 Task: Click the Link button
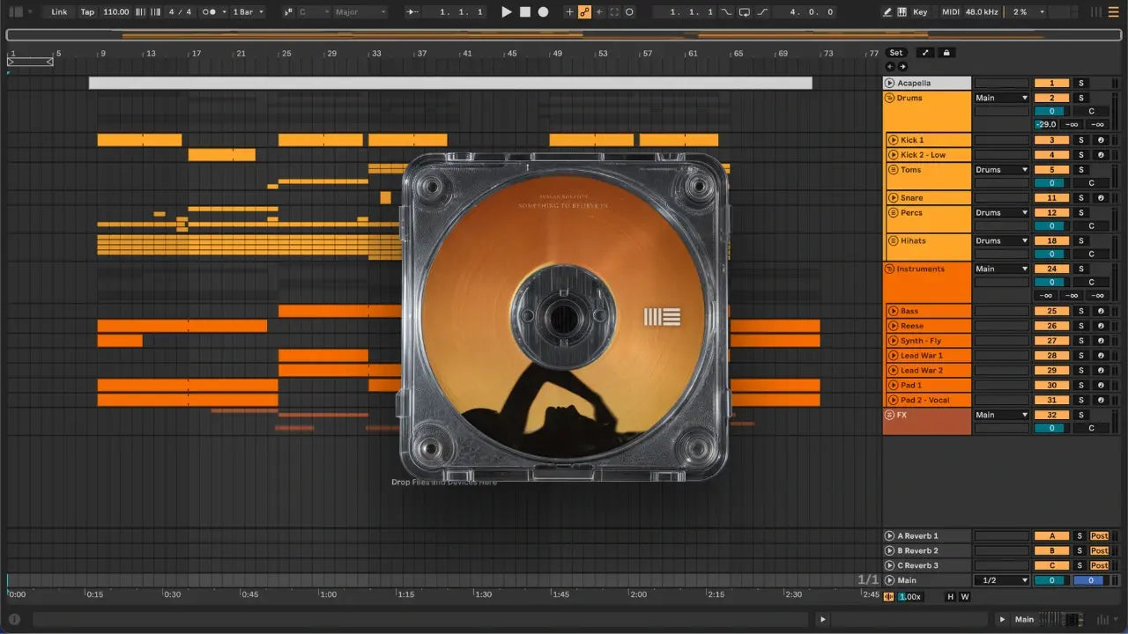(59, 12)
